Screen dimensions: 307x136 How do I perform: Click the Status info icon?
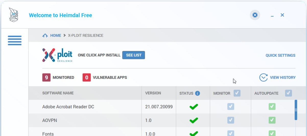tap(197, 93)
